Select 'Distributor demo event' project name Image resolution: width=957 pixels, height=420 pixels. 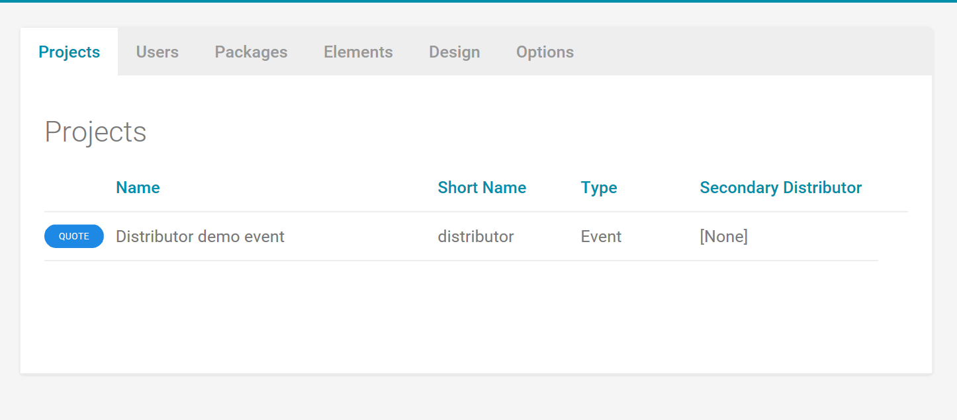point(200,237)
